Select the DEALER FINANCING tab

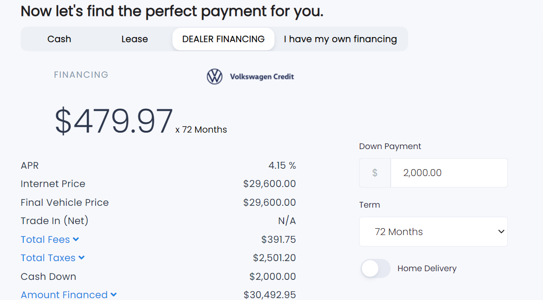point(223,39)
